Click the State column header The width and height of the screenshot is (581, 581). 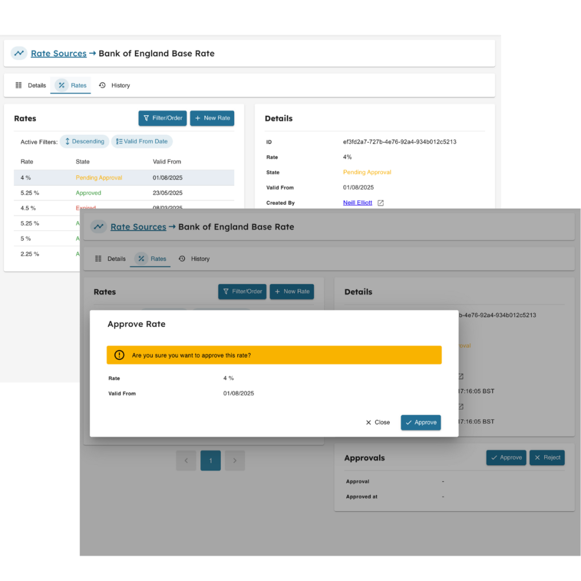point(83,162)
